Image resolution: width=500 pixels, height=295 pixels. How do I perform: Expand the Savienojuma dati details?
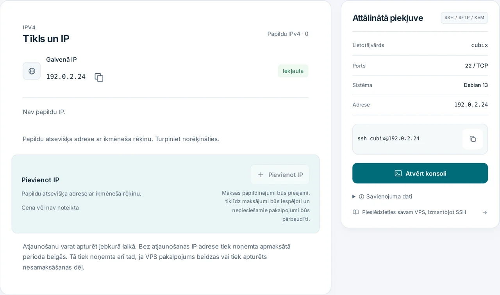[382, 197]
